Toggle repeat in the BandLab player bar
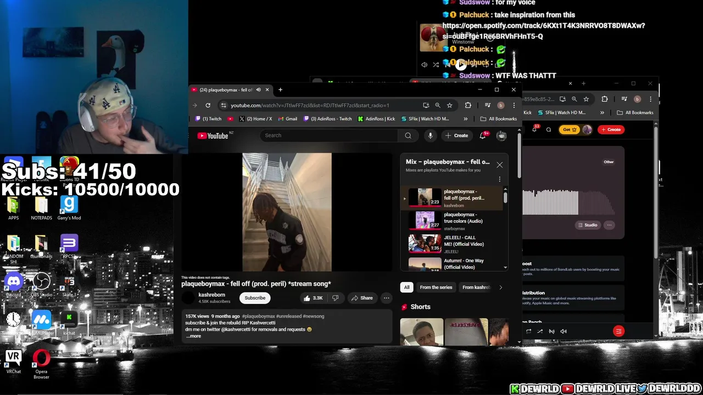Image resolution: width=703 pixels, height=395 pixels. point(528,331)
